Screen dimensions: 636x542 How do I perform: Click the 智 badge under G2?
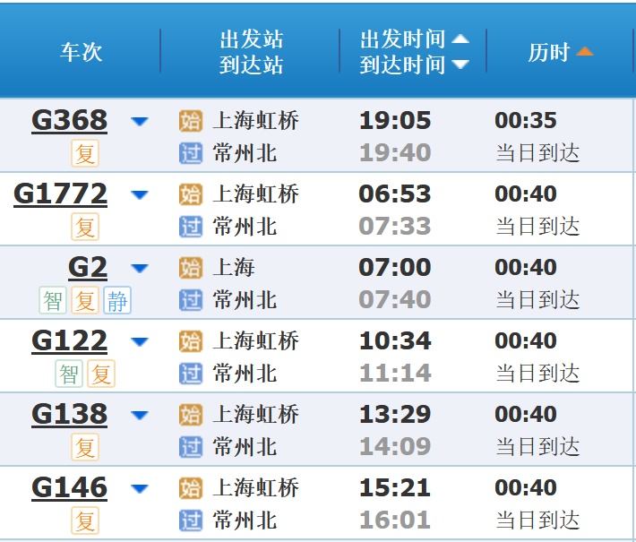(54, 301)
